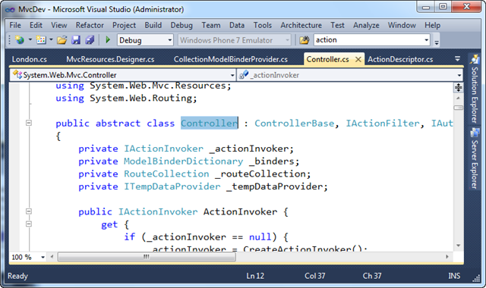This screenshot has width=486, height=288.
Task: Click the New Project toolbar icon
Action: click(20, 40)
